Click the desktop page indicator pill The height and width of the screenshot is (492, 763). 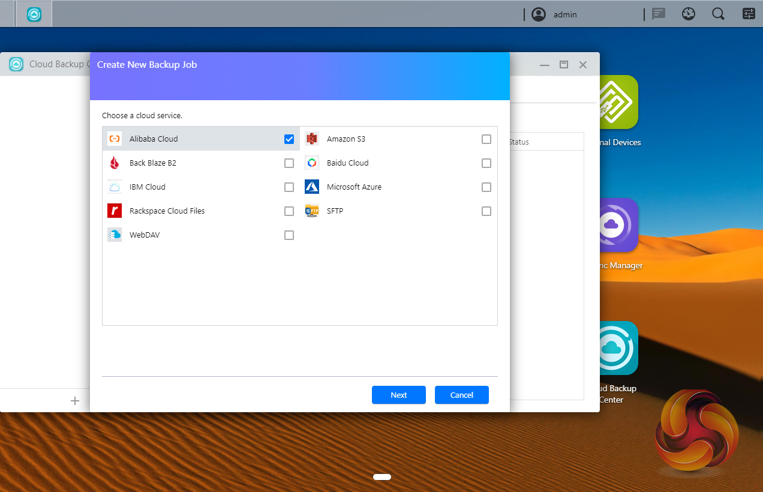pyautogui.click(x=382, y=477)
